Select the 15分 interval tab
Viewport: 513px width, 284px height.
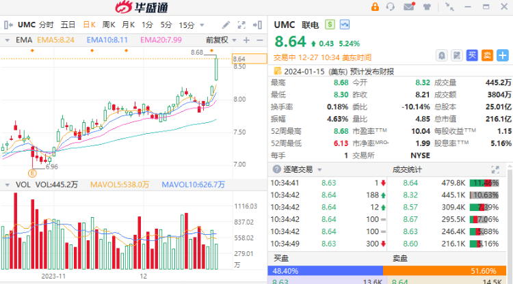point(187,25)
